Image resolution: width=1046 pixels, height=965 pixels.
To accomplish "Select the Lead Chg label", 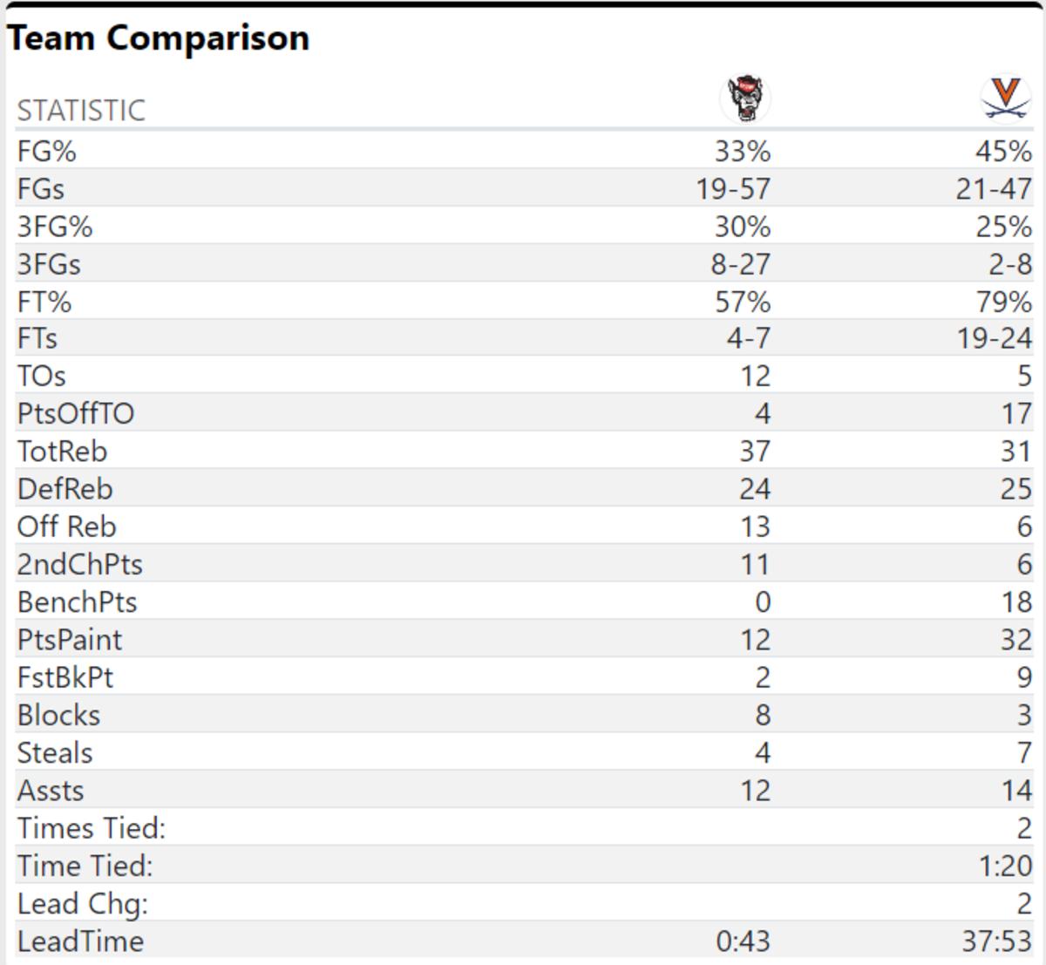I will 82,904.
